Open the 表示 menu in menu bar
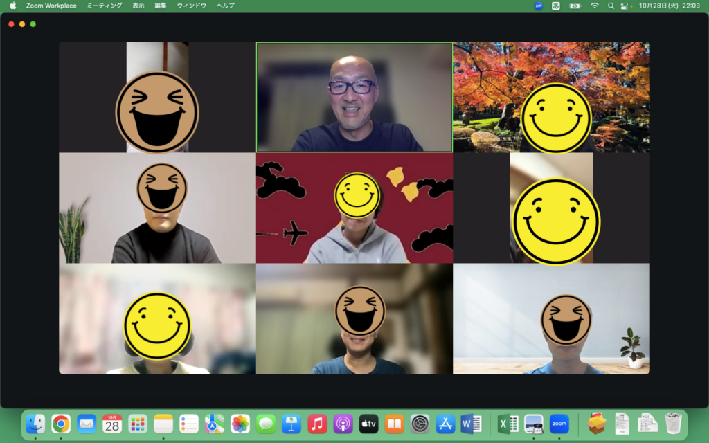Image resolution: width=709 pixels, height=443 pixels. 138,6
